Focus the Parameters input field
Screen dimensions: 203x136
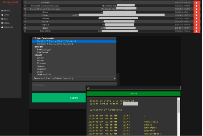coord(74,86)
